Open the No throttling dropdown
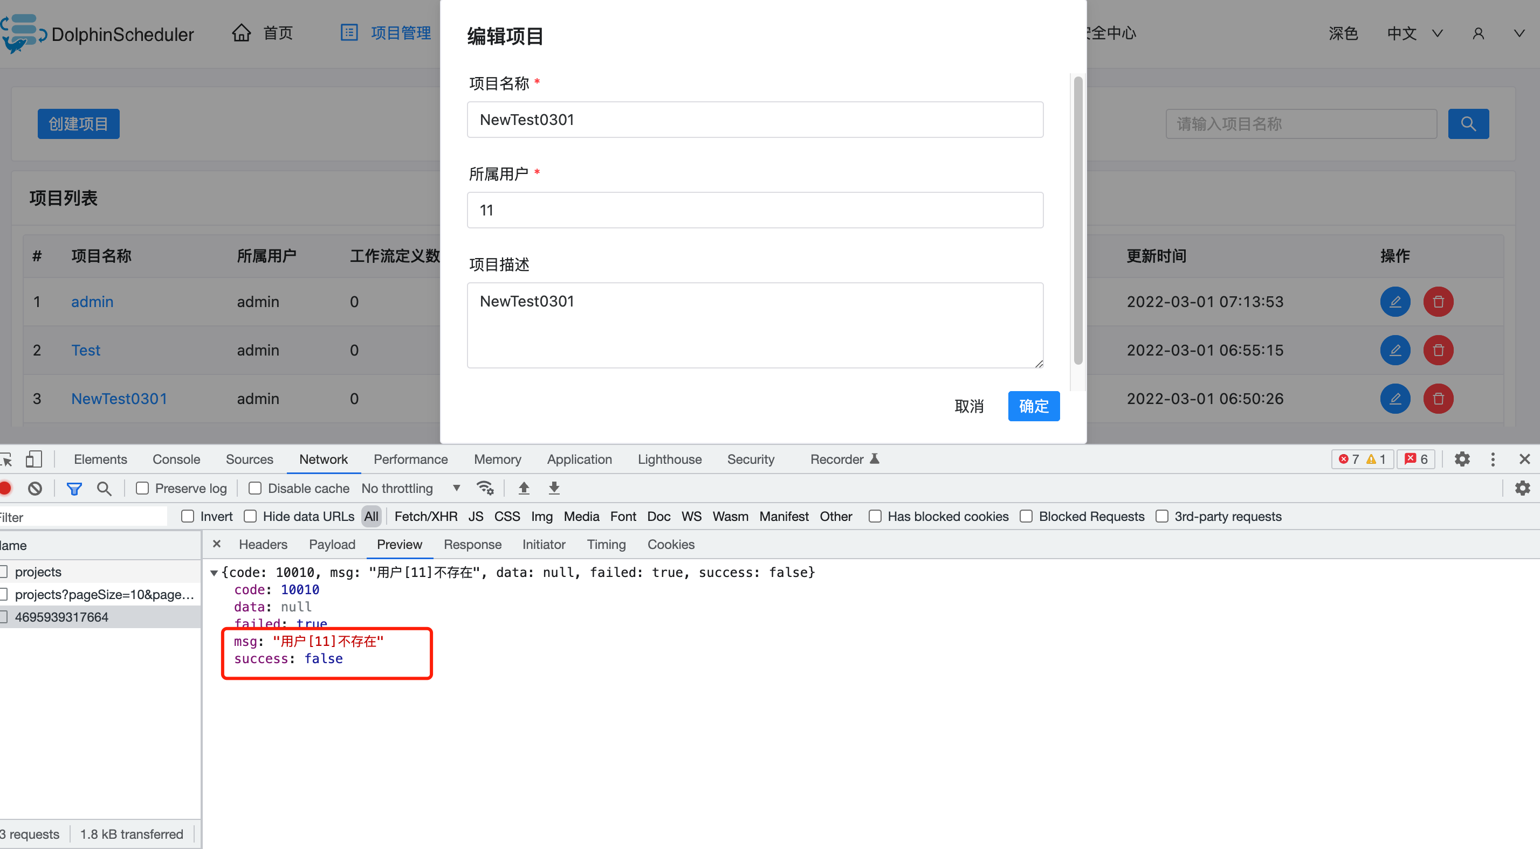 (411, 488)
